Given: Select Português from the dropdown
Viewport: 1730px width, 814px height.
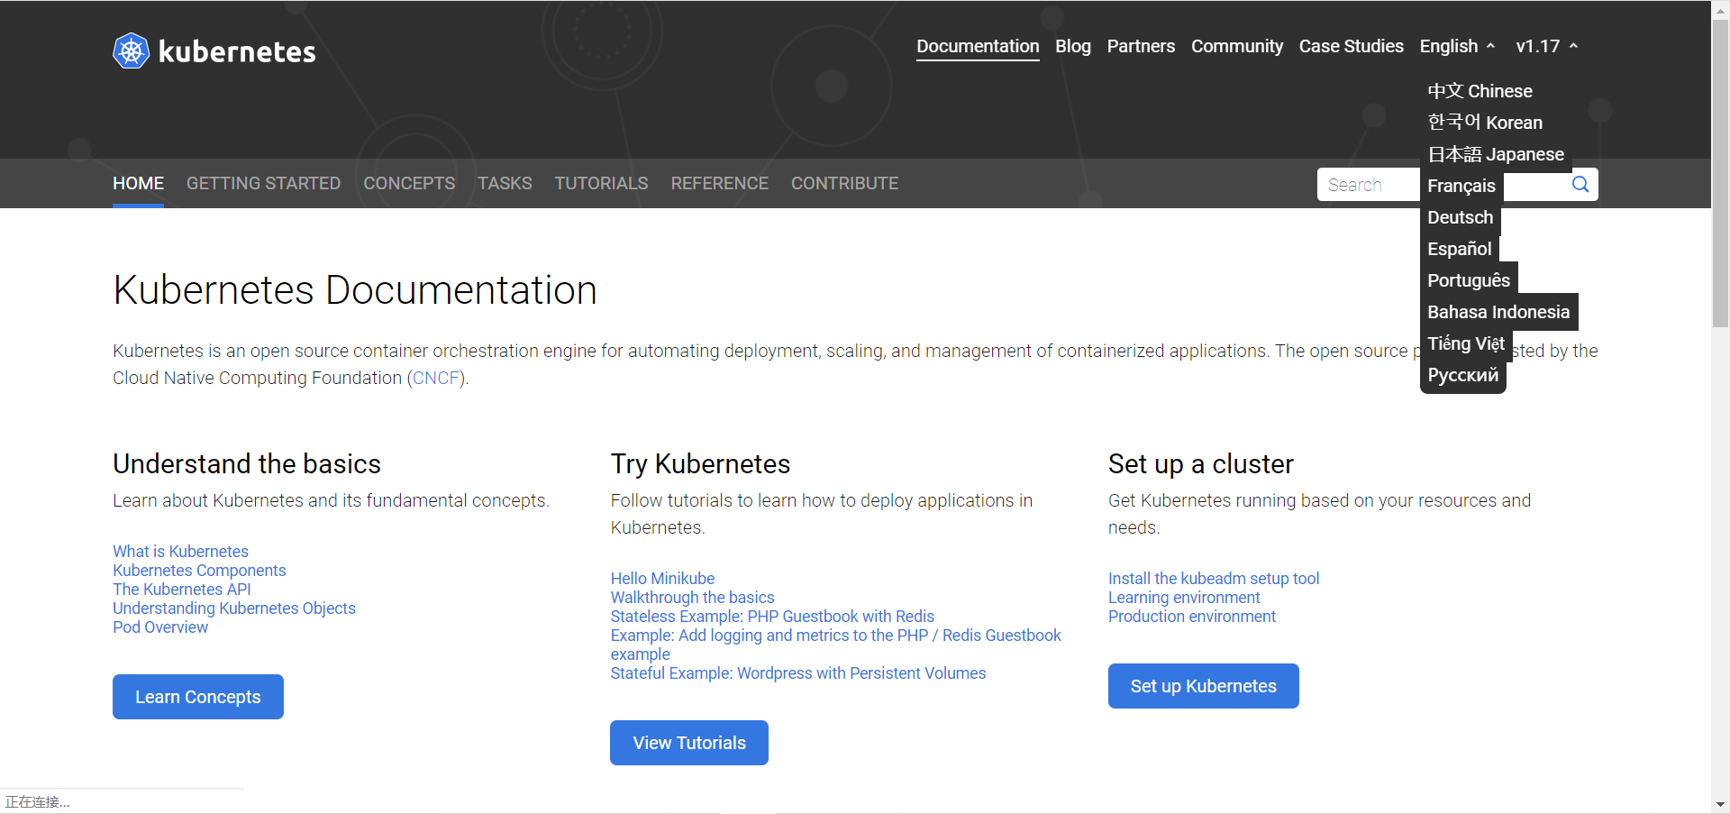Looking at the screenshot, I should click(x=1469, y=280).
